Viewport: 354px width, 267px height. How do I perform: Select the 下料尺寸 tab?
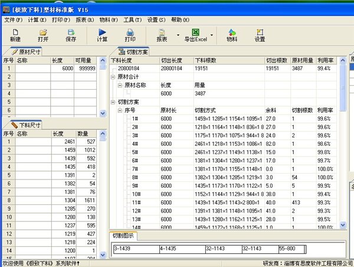(26, 125)
